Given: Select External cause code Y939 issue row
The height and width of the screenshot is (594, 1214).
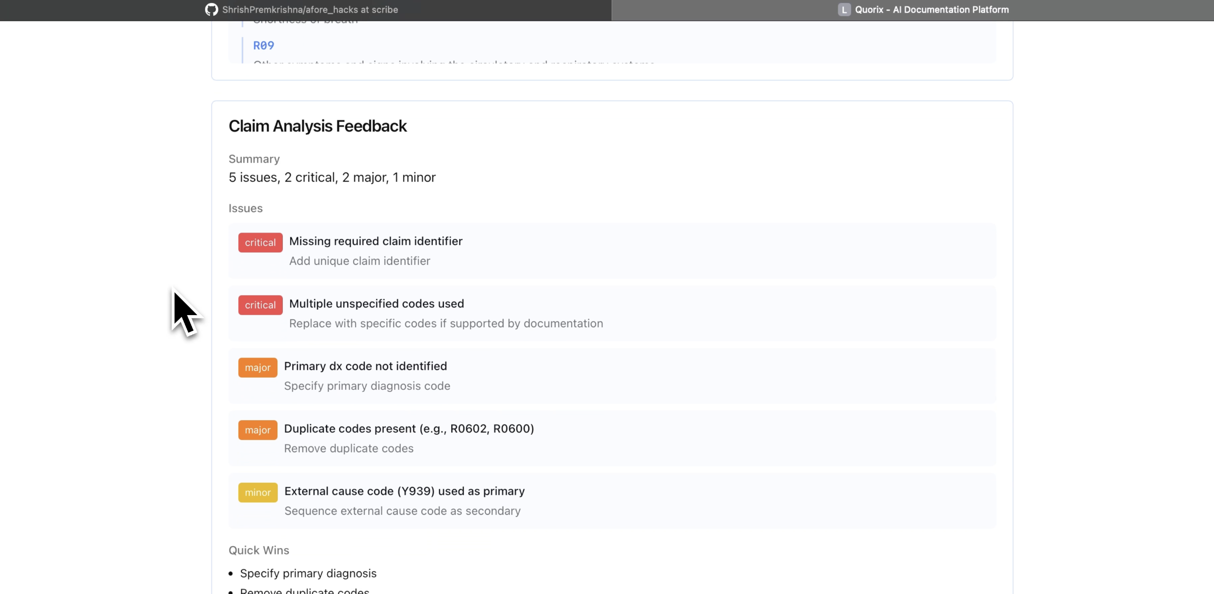Looking at the screenshot, I should point(404,491).
